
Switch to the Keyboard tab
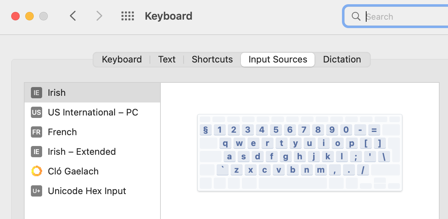[x=122, y=59]
